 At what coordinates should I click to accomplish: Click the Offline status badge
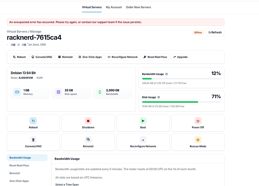coord(198,32)
